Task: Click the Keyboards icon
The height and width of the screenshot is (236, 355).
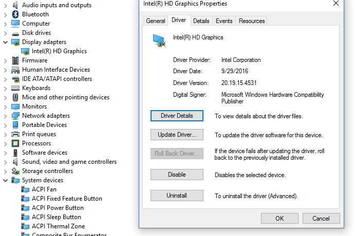Action: [x=15, y=88]
